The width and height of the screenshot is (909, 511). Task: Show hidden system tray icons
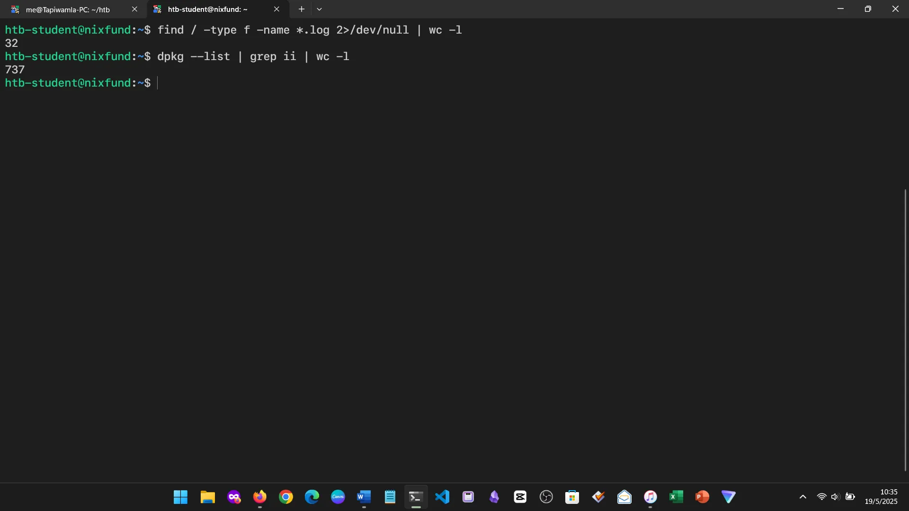point(802,497)
